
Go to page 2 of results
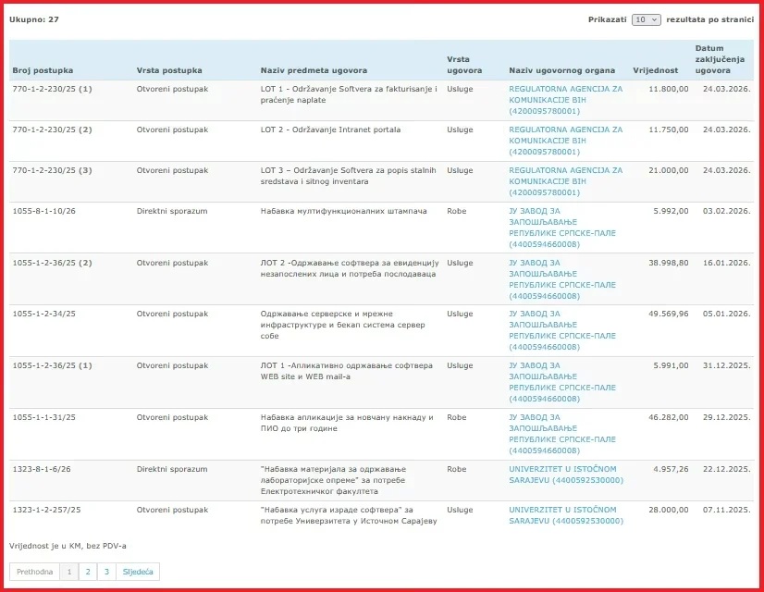(88, 572)
